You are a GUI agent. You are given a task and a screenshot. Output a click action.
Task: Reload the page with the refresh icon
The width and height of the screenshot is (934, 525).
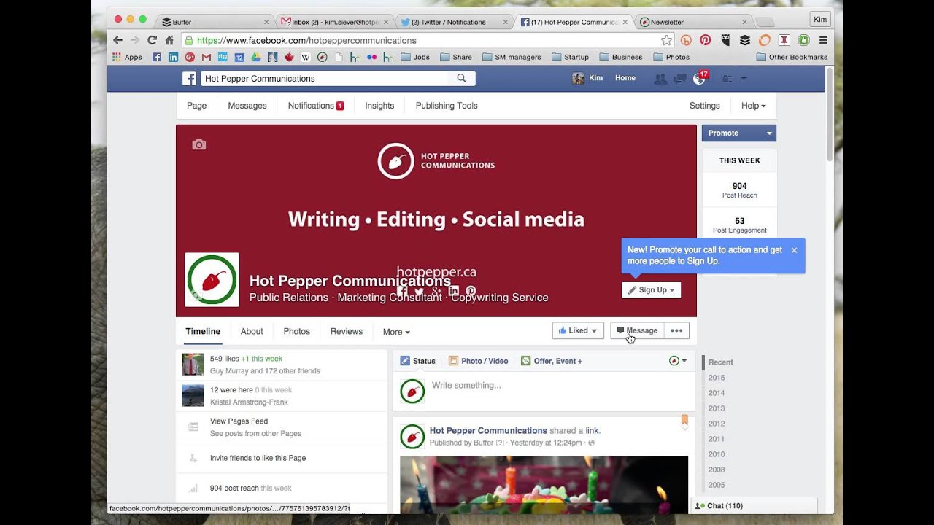pos(152,40)
